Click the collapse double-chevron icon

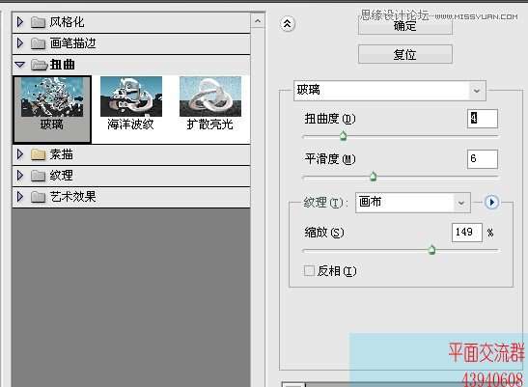(288, 24)
